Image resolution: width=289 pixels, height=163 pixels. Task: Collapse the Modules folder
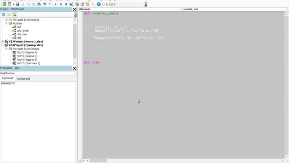(x=6, y=24)
